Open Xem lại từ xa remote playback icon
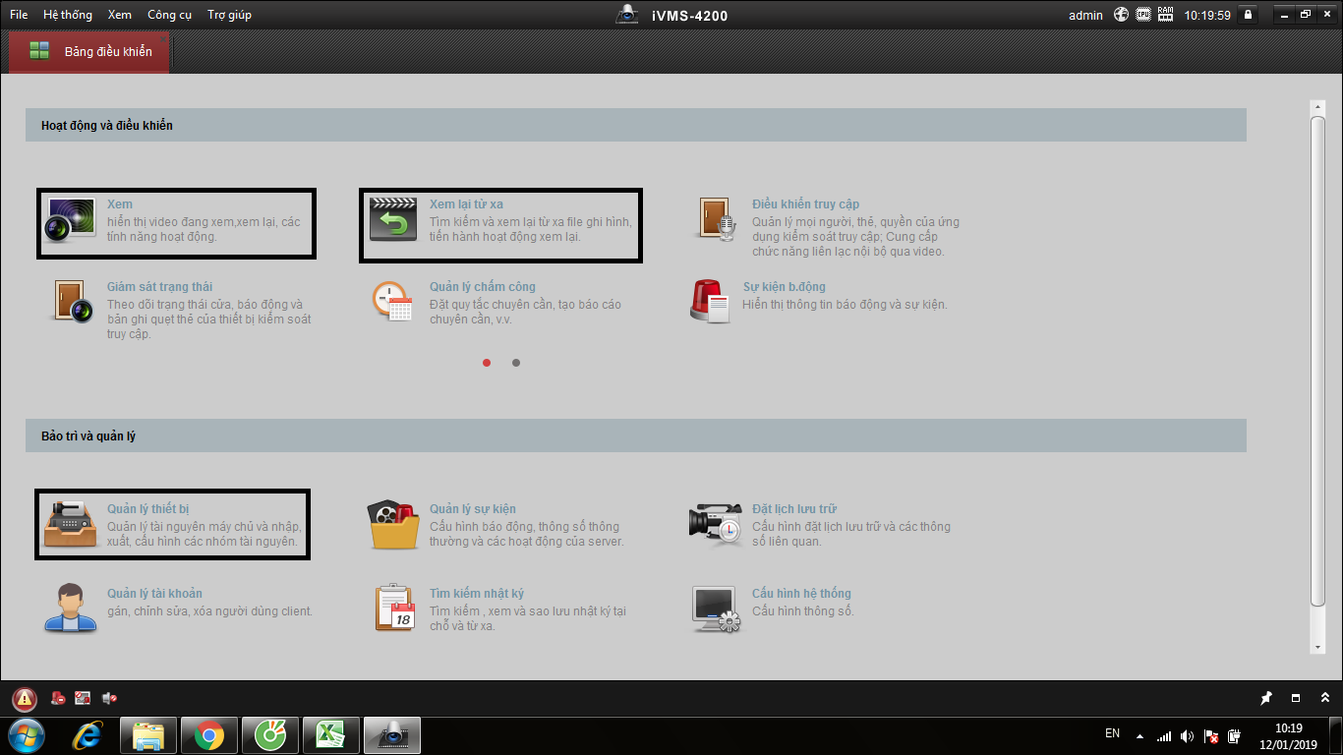 click(x=393, y=220)
